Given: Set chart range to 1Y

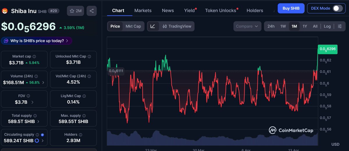Looking at the screenshot, I should (305, 26).
